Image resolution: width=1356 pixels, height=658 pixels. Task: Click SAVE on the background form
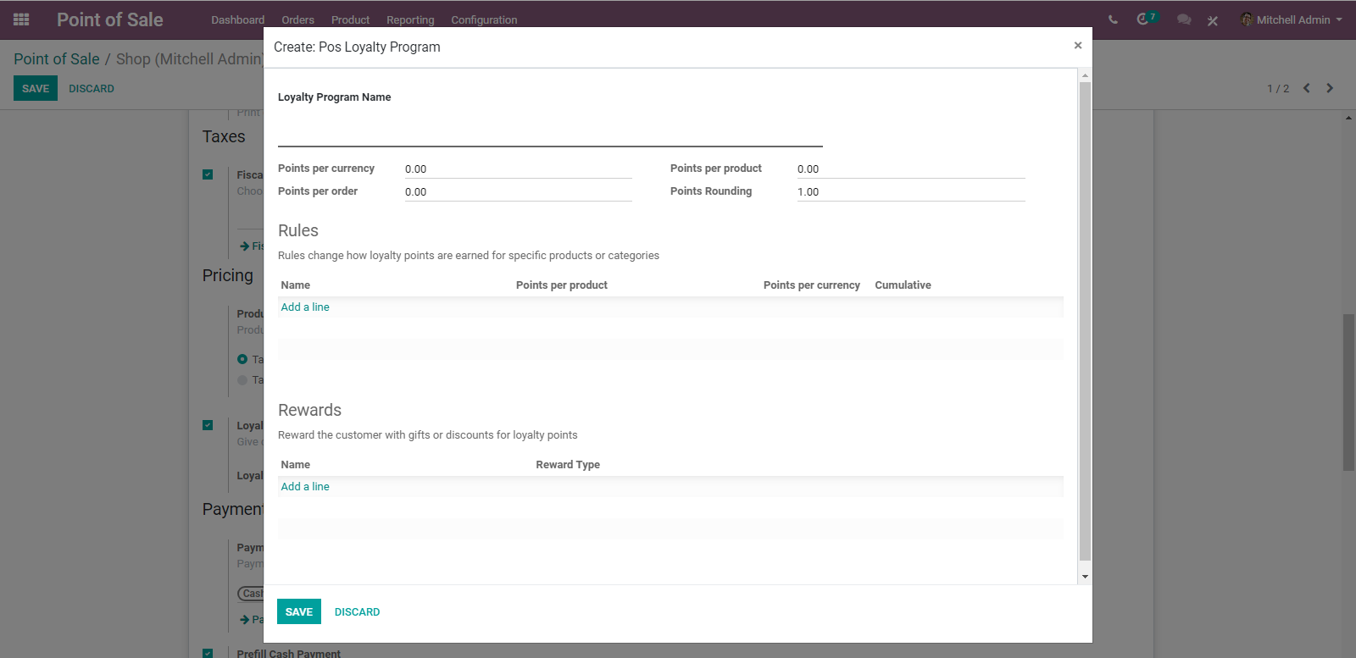click(x=36, y=88)
